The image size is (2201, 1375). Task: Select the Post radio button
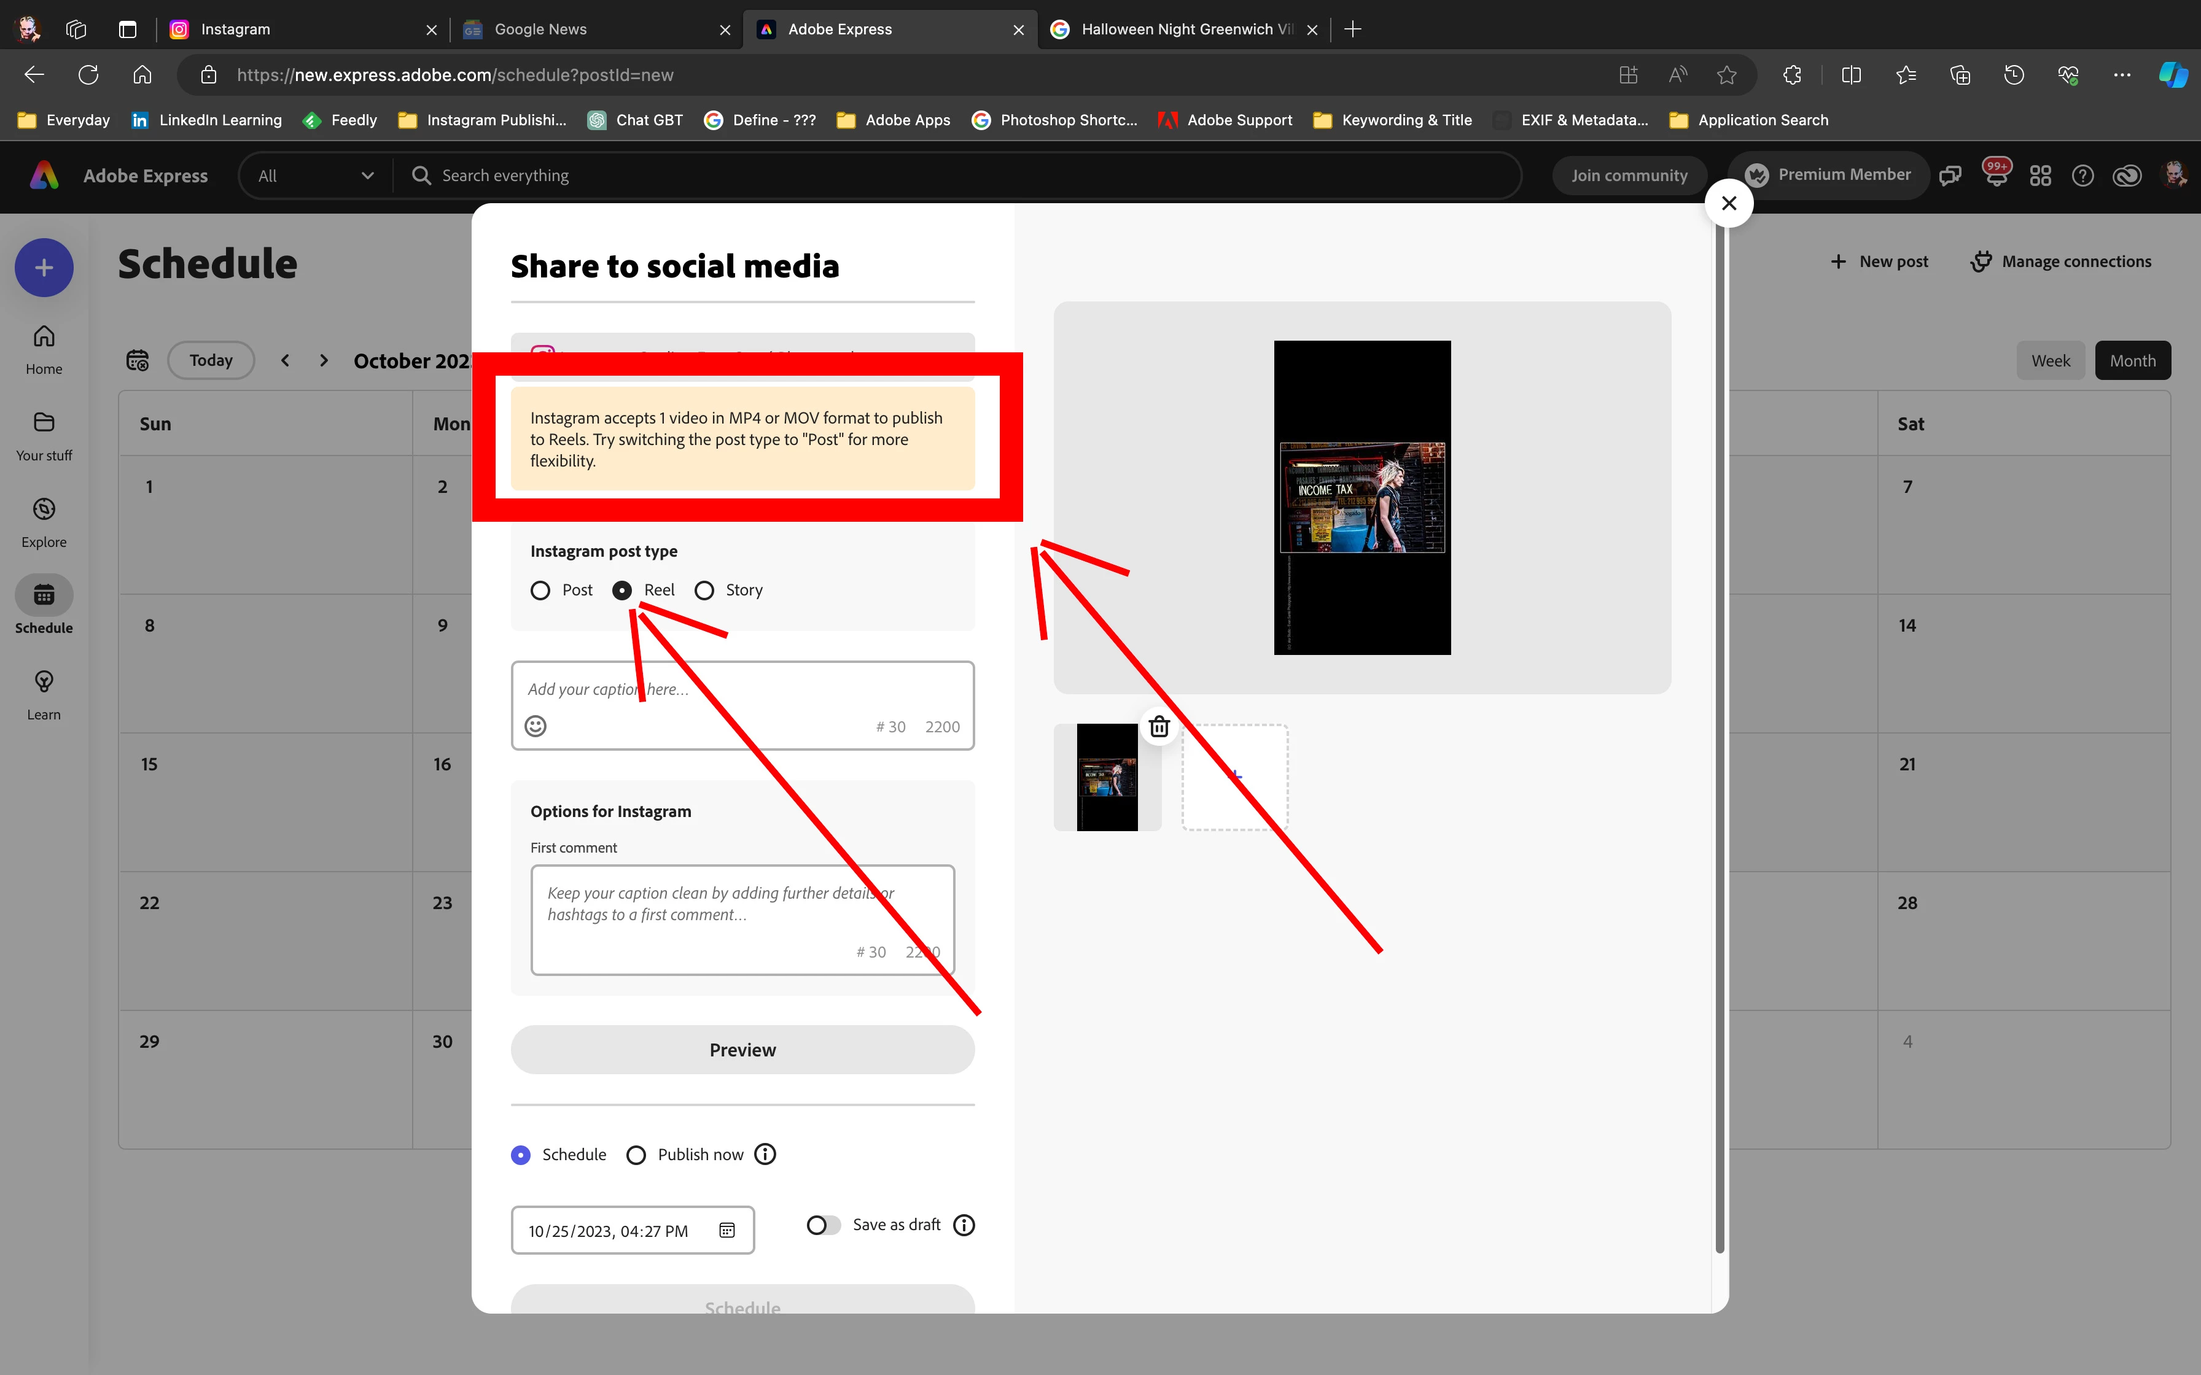point(540,590)
